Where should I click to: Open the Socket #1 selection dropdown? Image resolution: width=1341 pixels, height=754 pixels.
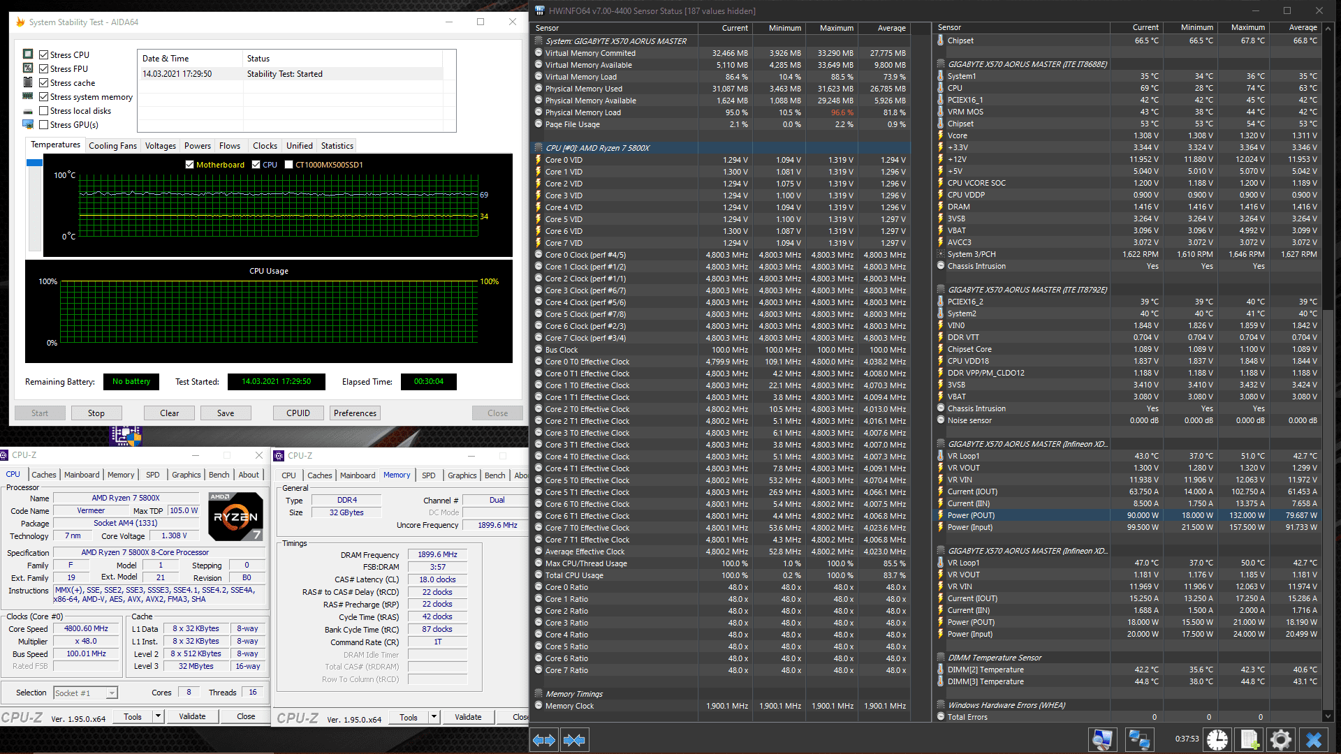pos(86,693)
